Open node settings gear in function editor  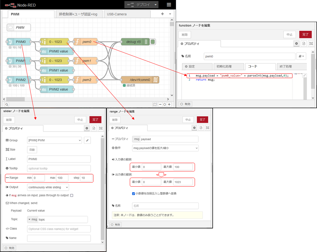point(297,44)
